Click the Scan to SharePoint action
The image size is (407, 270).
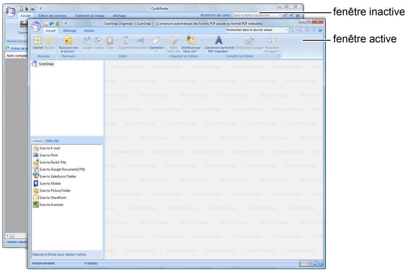tap(50, 198)
